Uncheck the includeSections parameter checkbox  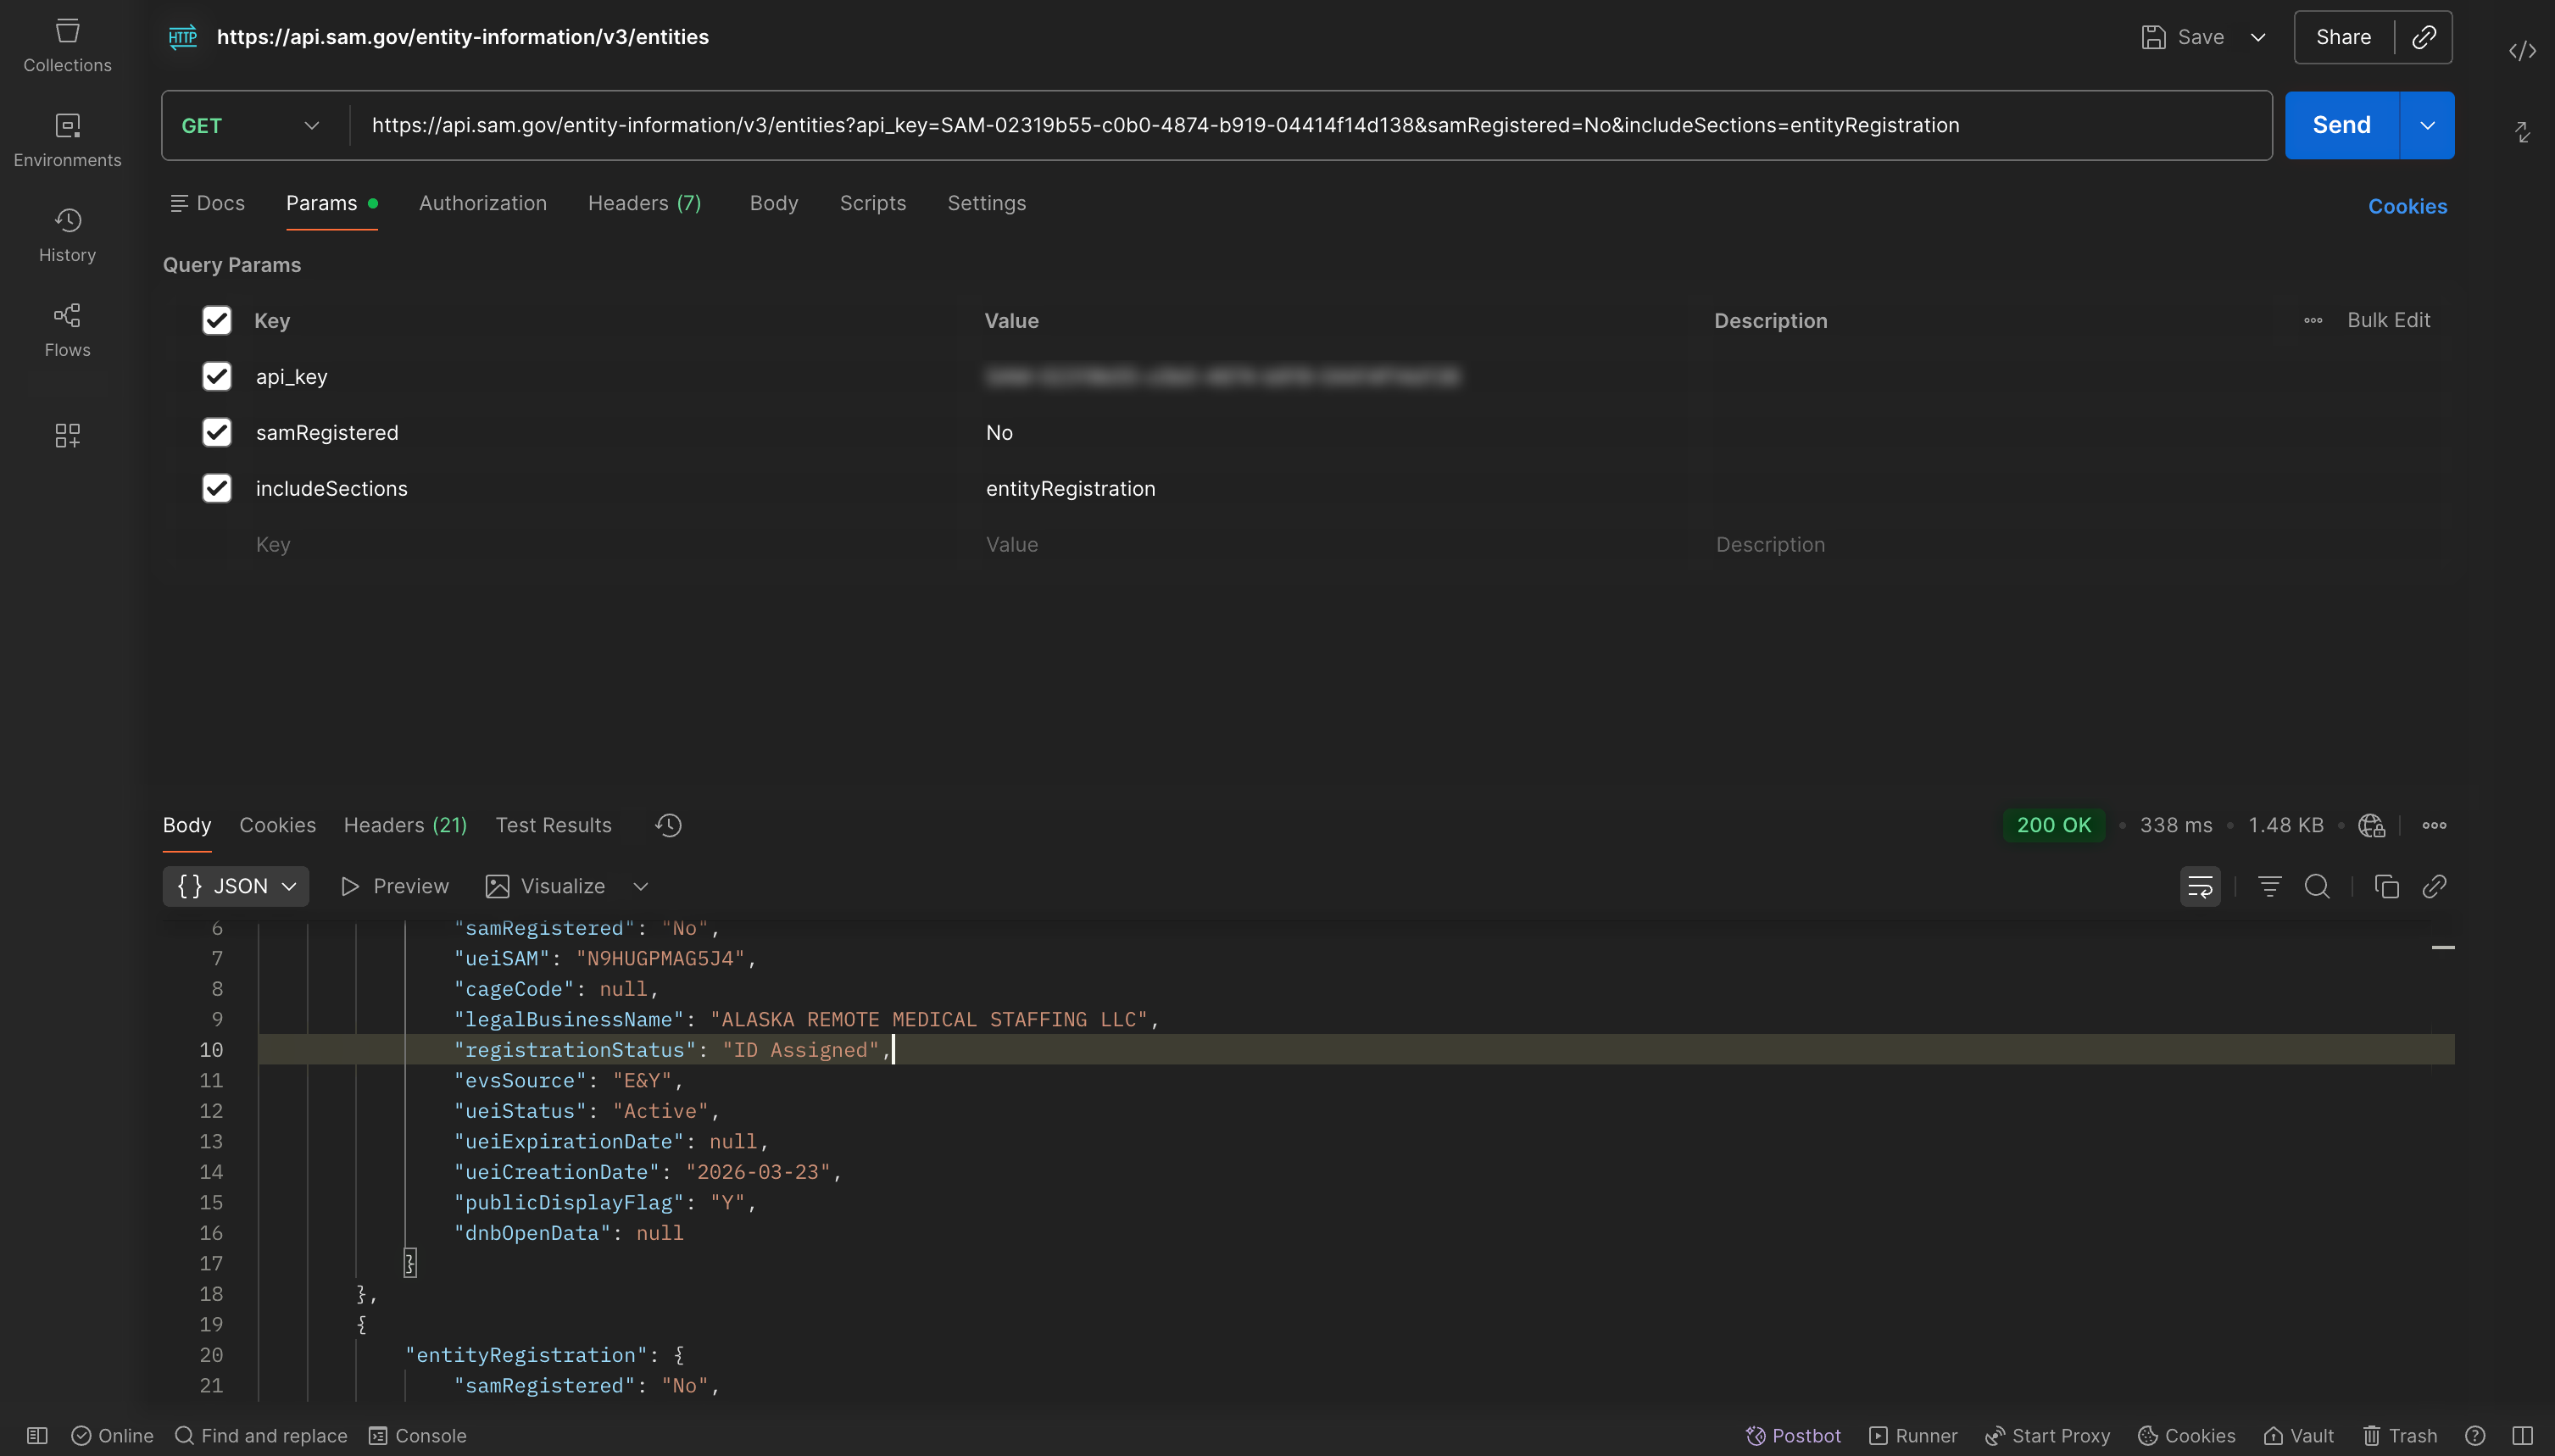[x=217, y=489]
